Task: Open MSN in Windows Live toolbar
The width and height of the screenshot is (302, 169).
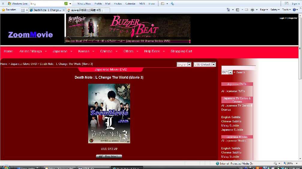Action: (x=142, y=4)
